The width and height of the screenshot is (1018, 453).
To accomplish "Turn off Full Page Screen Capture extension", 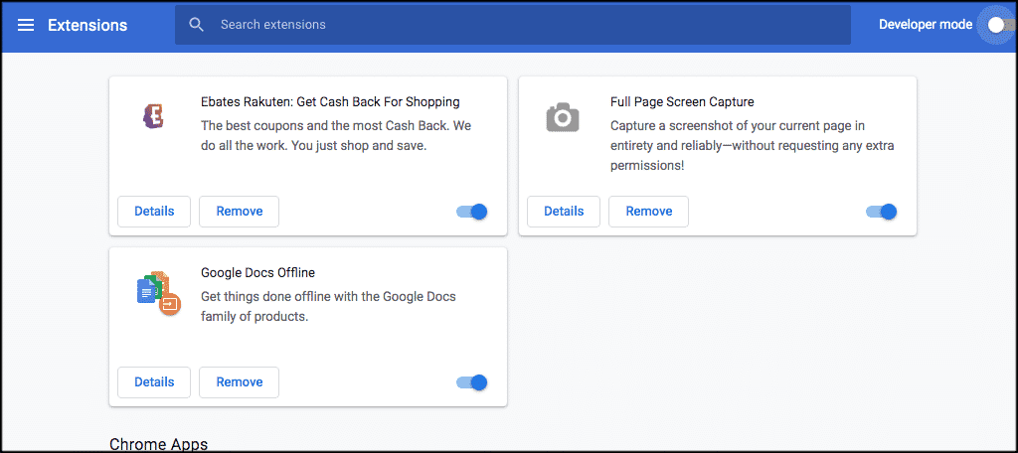I will (882, 212).
